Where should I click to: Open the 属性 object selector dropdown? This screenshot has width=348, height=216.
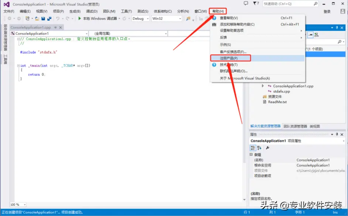point(343,141)
